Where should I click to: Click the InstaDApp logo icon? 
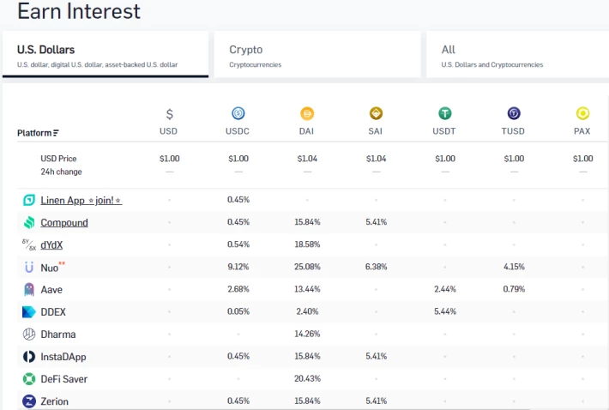click(29, 357)
